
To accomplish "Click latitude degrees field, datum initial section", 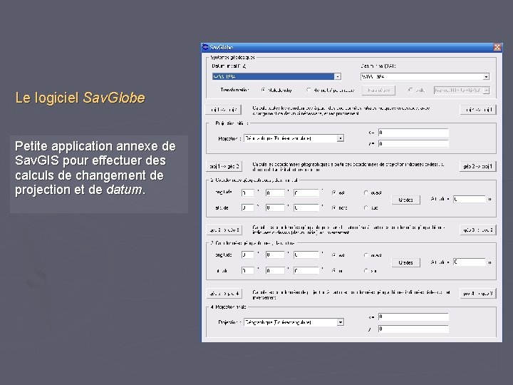I will tap(248, 207).
